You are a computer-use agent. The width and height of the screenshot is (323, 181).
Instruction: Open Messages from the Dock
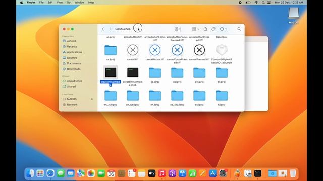61,173
